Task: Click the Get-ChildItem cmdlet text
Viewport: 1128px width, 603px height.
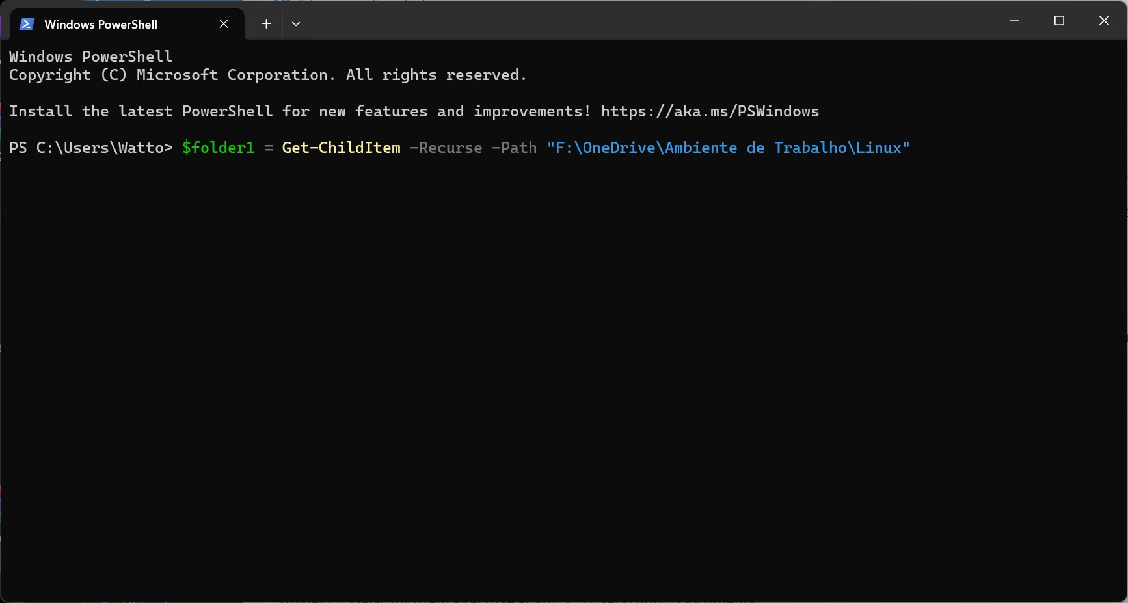Action: pyautogui.click(x=341, y=148)
